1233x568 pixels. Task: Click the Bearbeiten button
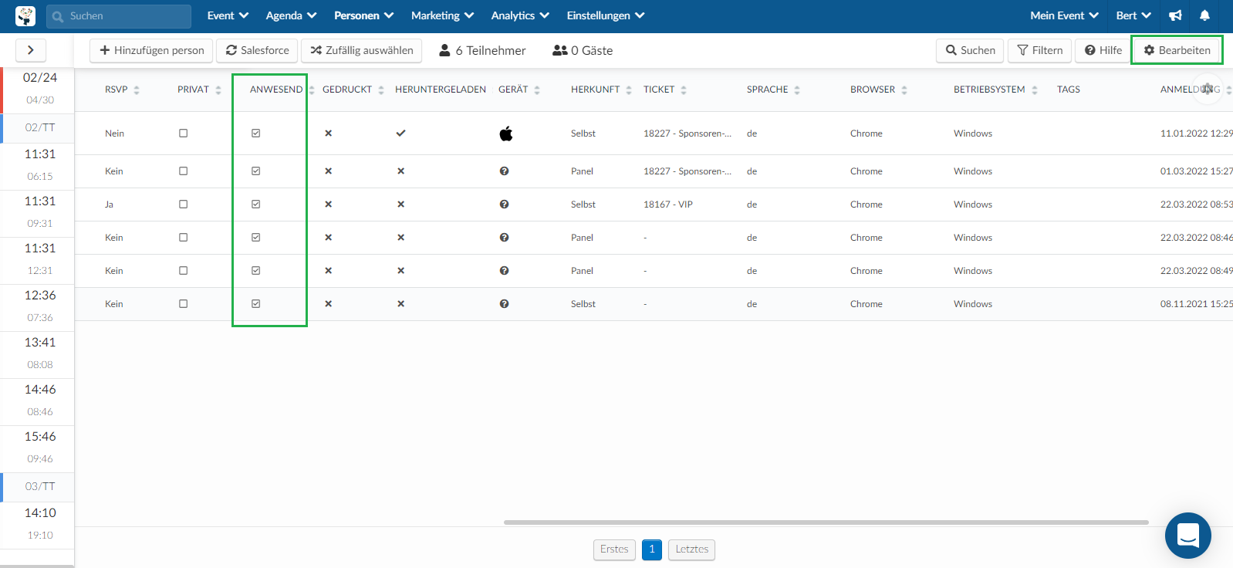[1177, 50]
